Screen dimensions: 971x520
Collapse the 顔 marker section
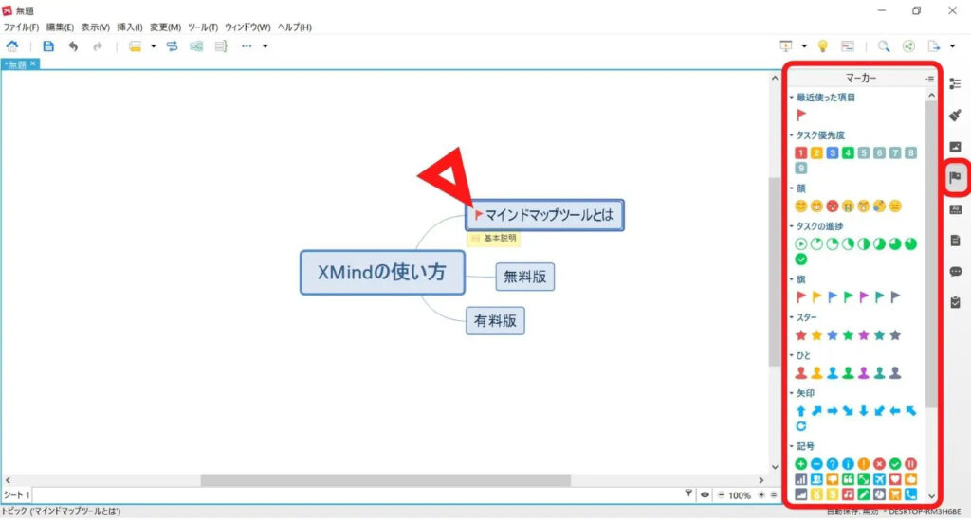(792, 188)
